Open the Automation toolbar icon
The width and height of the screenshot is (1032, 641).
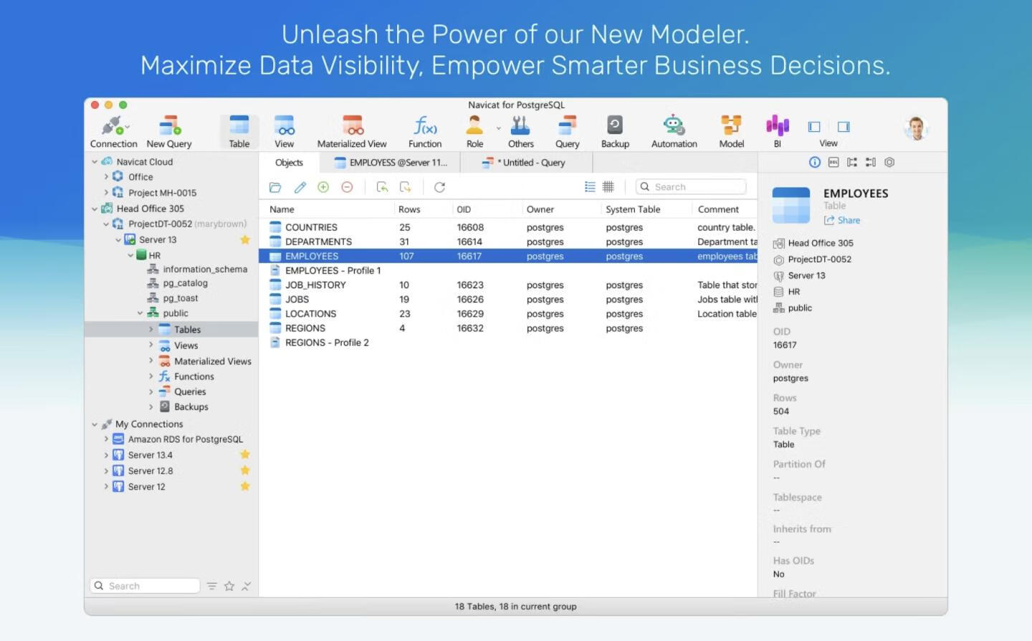pos(674,132)
